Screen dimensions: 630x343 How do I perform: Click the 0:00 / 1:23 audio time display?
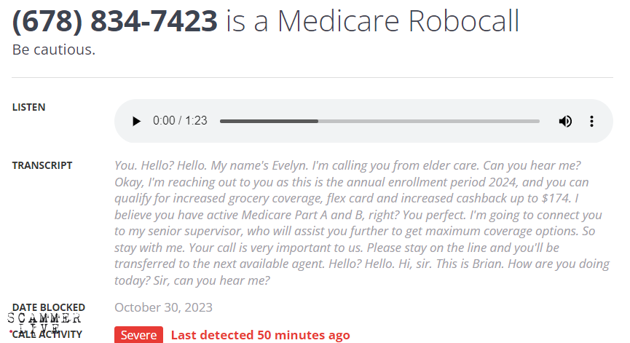(x=180, y=121)
